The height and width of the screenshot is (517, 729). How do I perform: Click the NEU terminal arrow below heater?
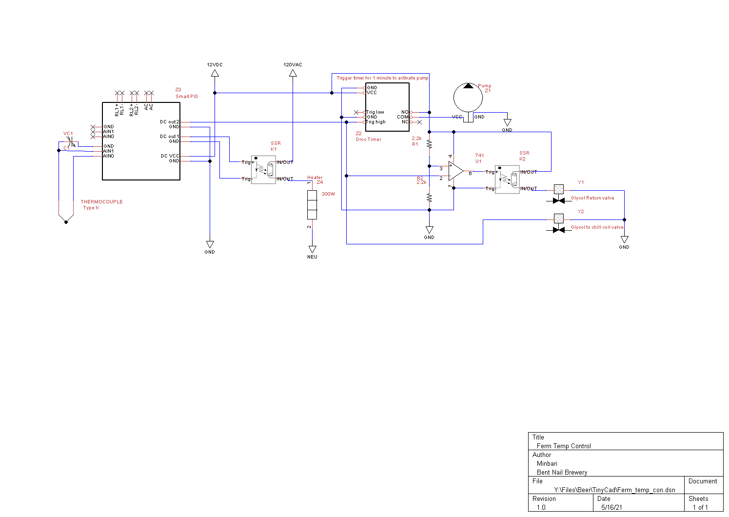312,249
